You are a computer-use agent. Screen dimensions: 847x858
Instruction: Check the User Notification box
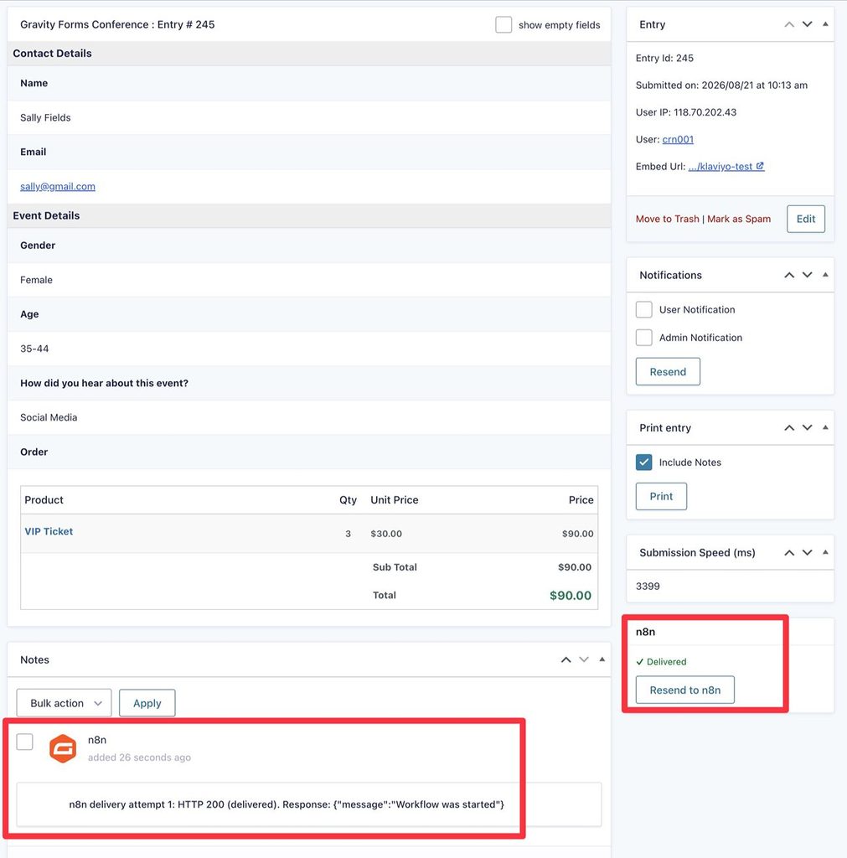pyautogui.click(x=644, y=310)
